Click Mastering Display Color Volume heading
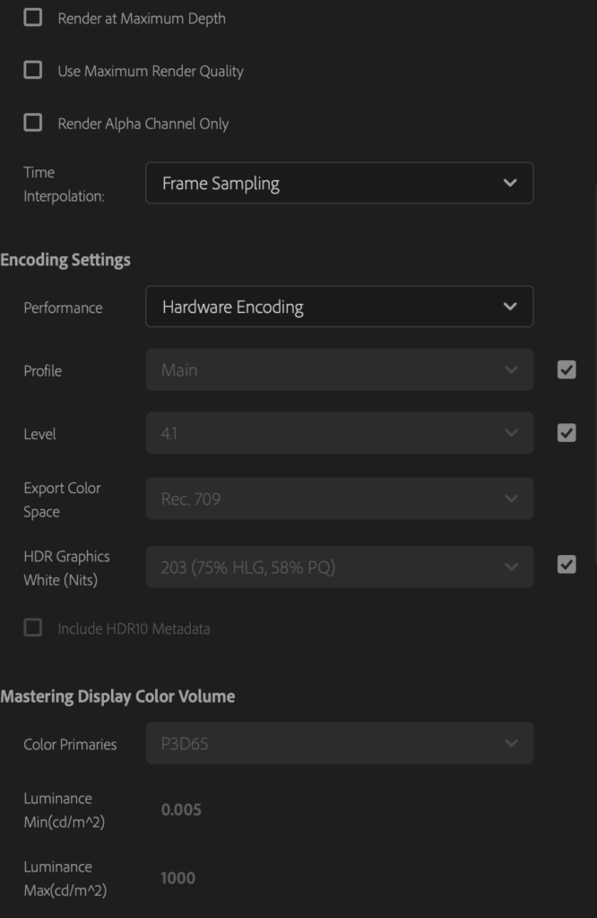 [x=117, y=697]
